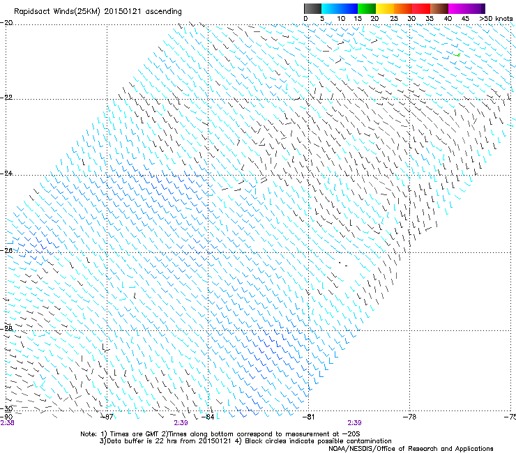The image size is (516, 453).
Task: Select the green 15-20 knots color segment
Action: (366, 8)
